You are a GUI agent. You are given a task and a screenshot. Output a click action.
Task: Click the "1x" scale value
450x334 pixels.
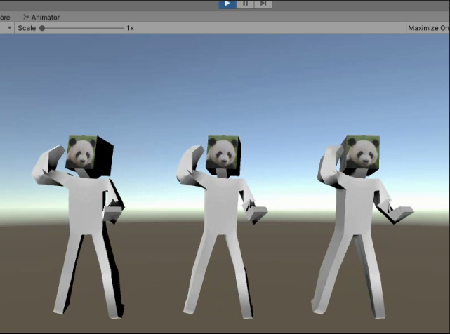coord(131,28)
